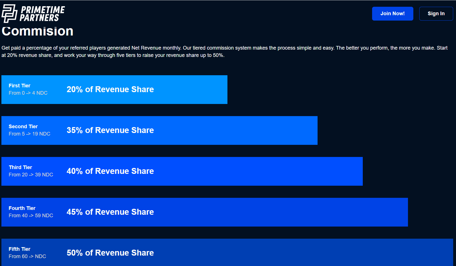This screenshot has width=456, height=266.
Task: Click the 20% of Revenue Share text
Action: tap(110, 89)
